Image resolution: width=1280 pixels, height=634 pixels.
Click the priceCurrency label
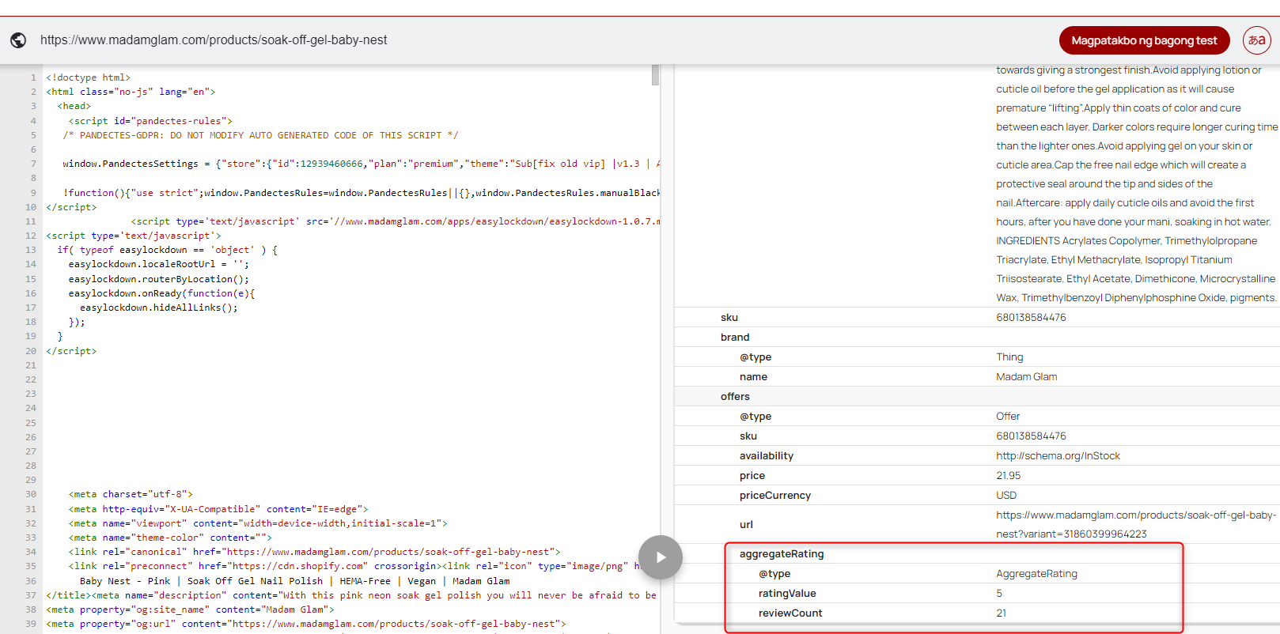775,496
